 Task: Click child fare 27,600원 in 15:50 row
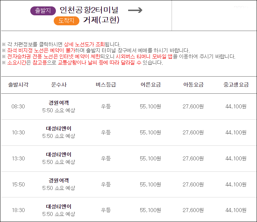(193, 185)
